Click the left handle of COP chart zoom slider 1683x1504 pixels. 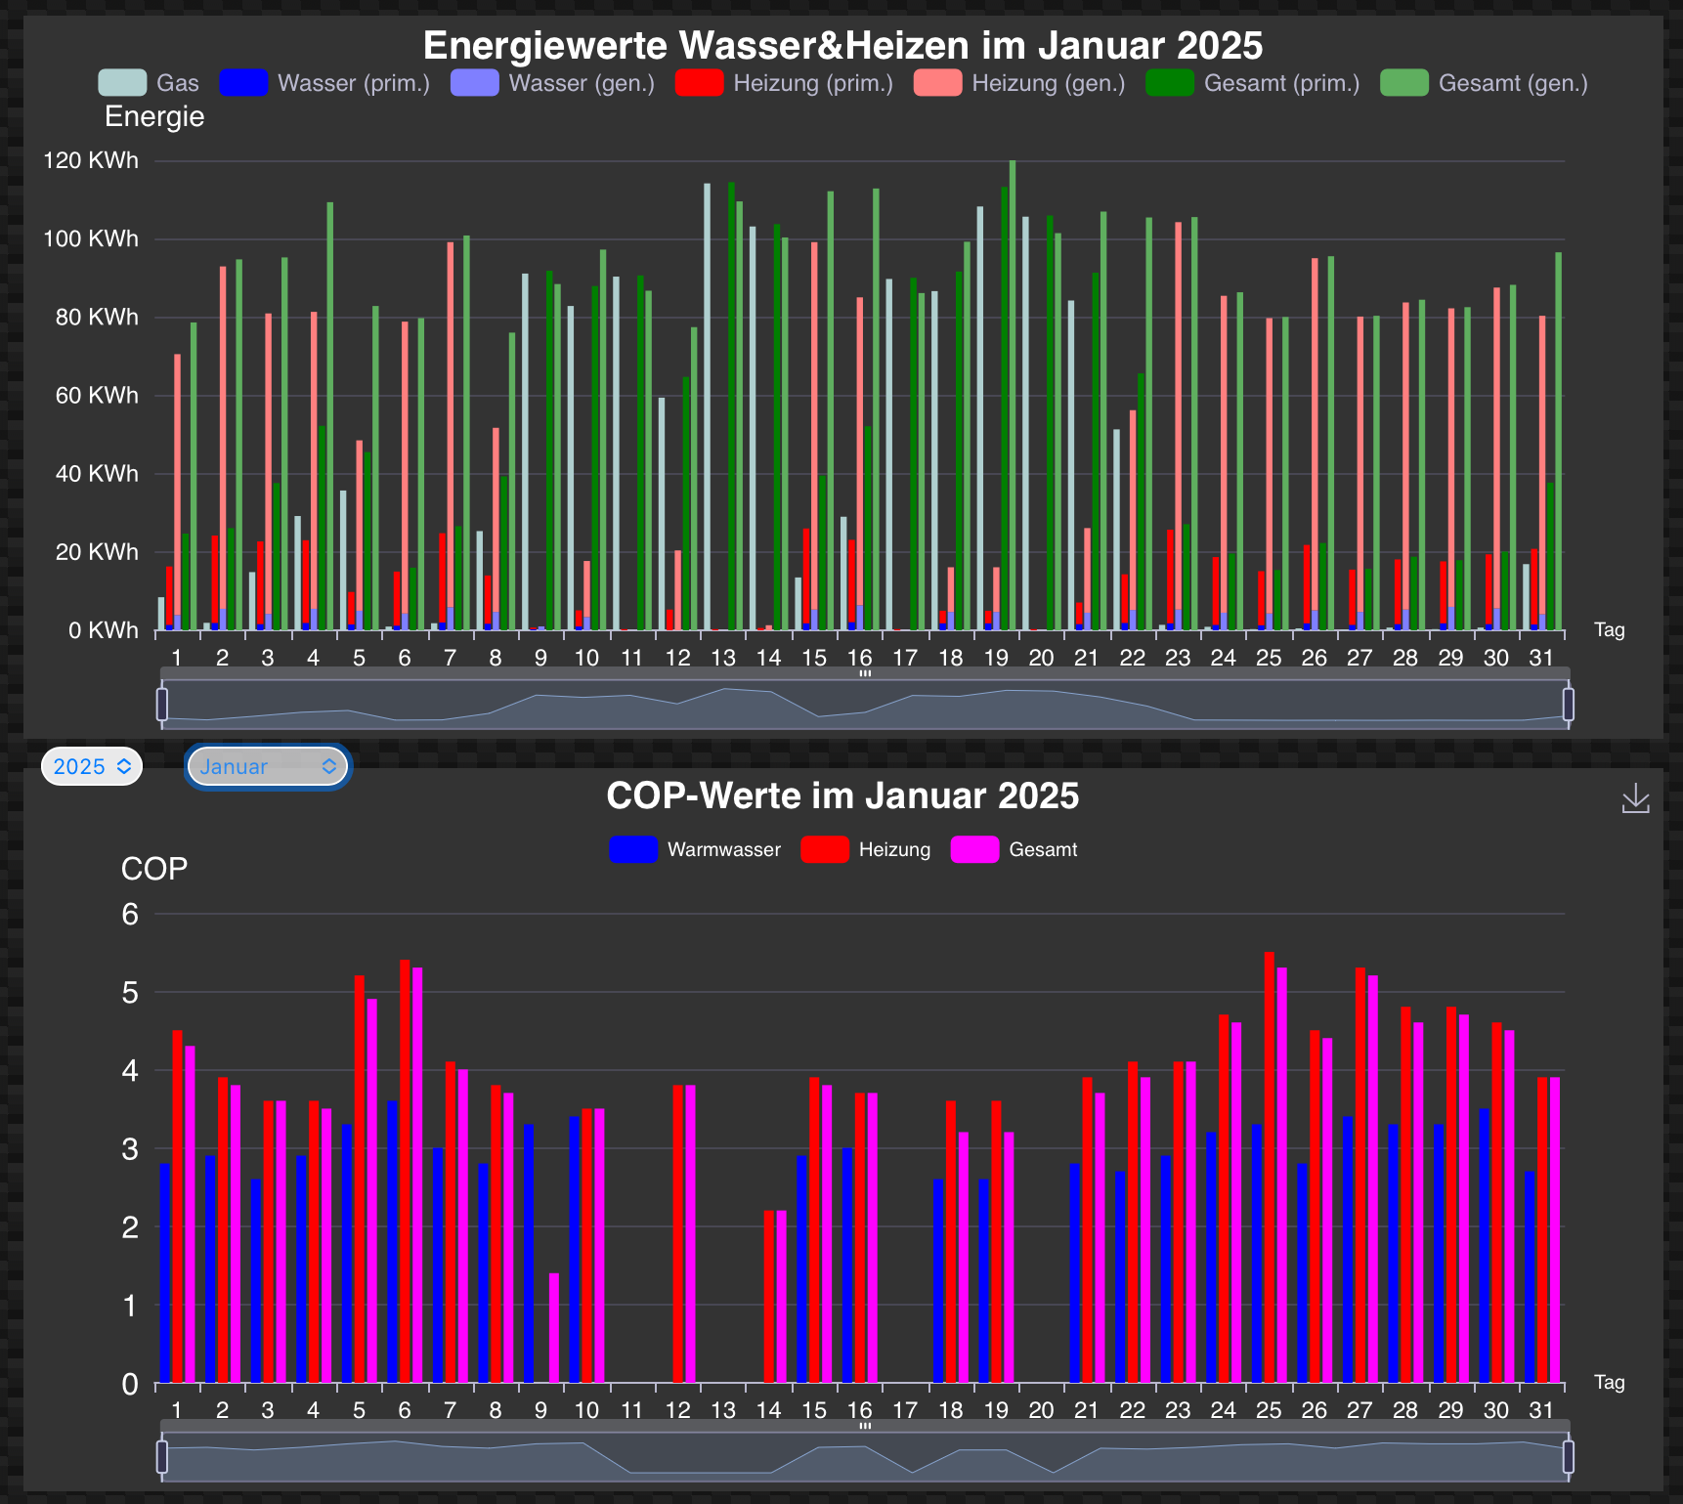tap(162, 1456)
